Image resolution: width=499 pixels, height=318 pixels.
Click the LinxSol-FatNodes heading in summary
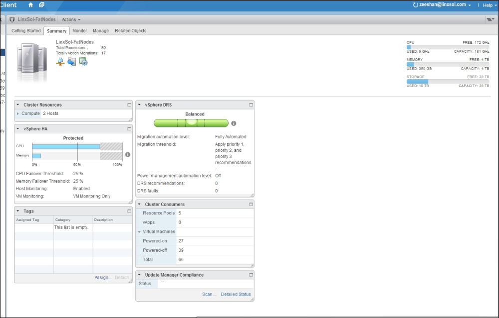point(75,42)
